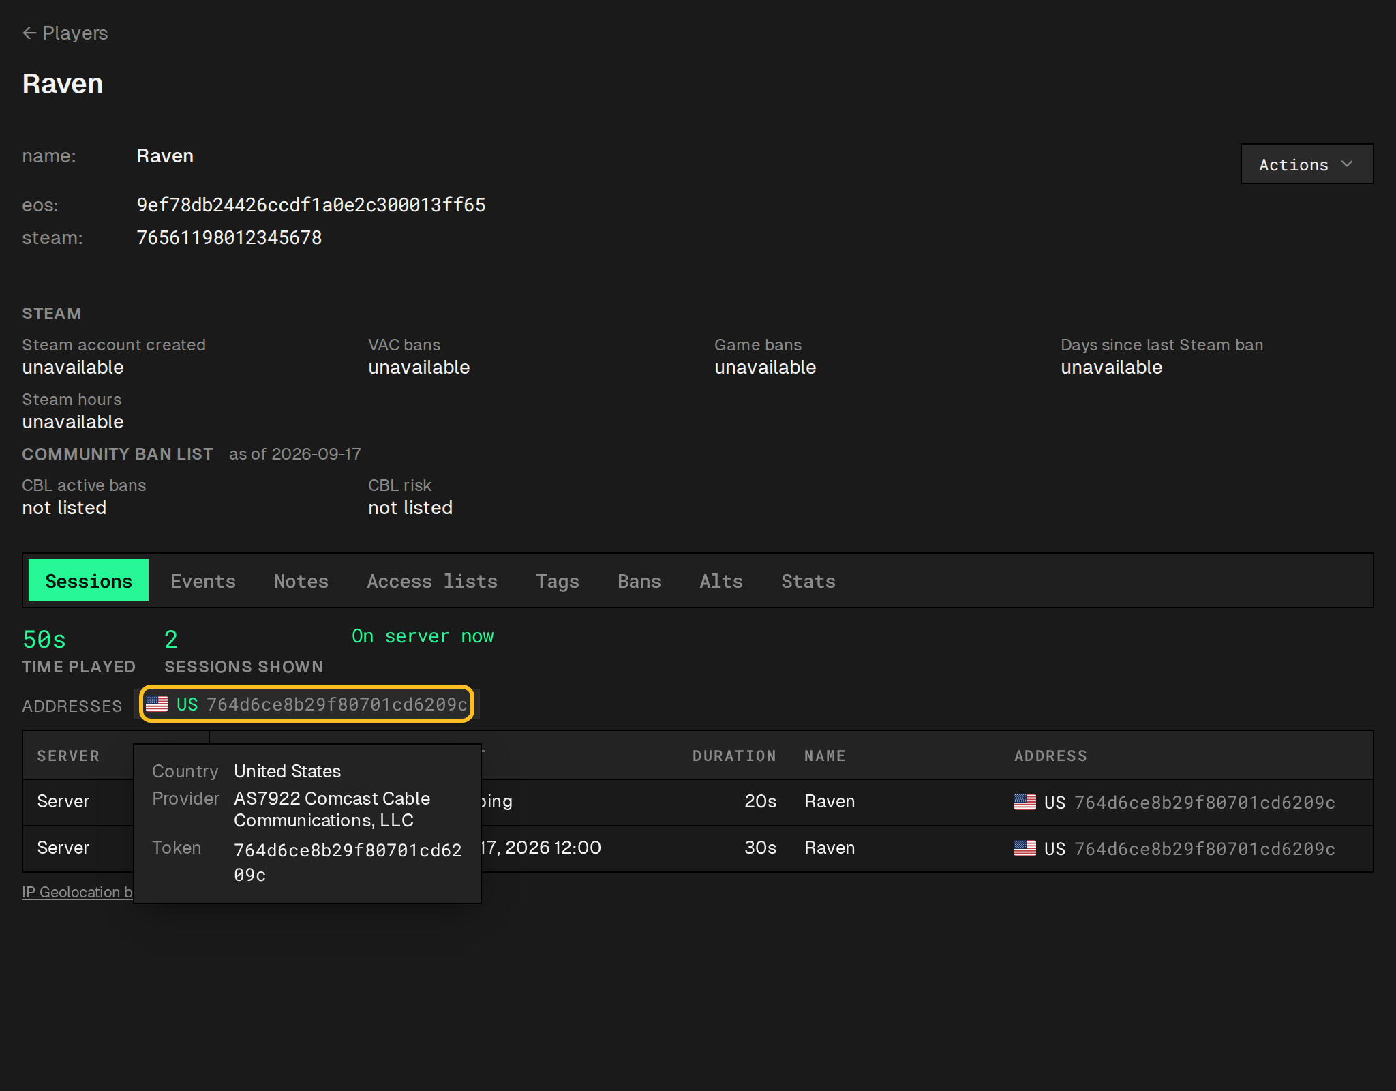Click the 20s duration cell
This screenshot has width=1396, height=1091.
click(x=761, y=801)
